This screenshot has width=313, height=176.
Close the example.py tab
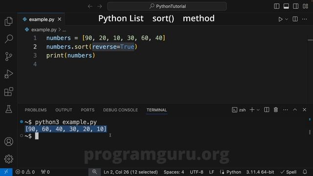pyautogui.click(x=60, y=20)
